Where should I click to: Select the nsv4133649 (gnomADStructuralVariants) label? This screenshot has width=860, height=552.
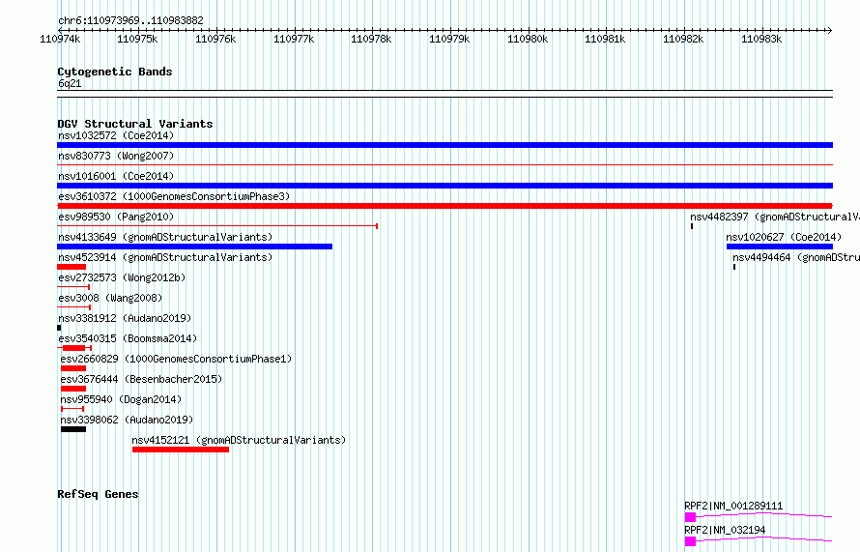(x=165, y=237)
